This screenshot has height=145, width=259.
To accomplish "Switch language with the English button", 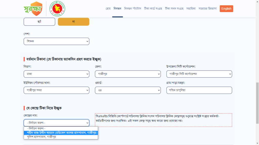I will point(226,9).
